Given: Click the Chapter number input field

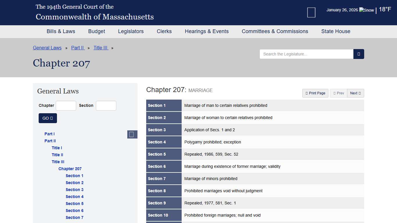Looking at the screenshot, I should (66, 106).
